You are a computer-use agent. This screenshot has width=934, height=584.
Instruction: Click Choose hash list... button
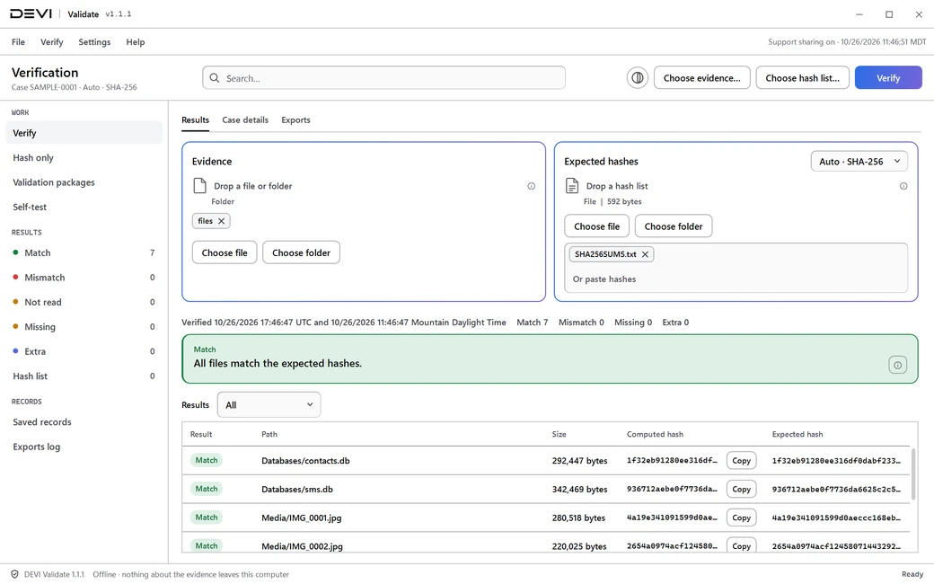pyautogui.click(x=802, y=78)
